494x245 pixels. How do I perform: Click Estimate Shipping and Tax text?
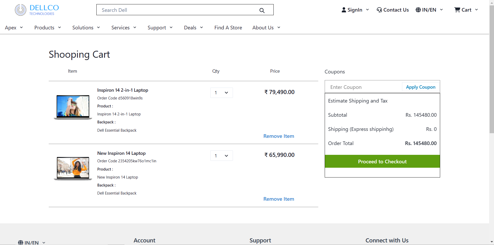(x=358, y=101)
